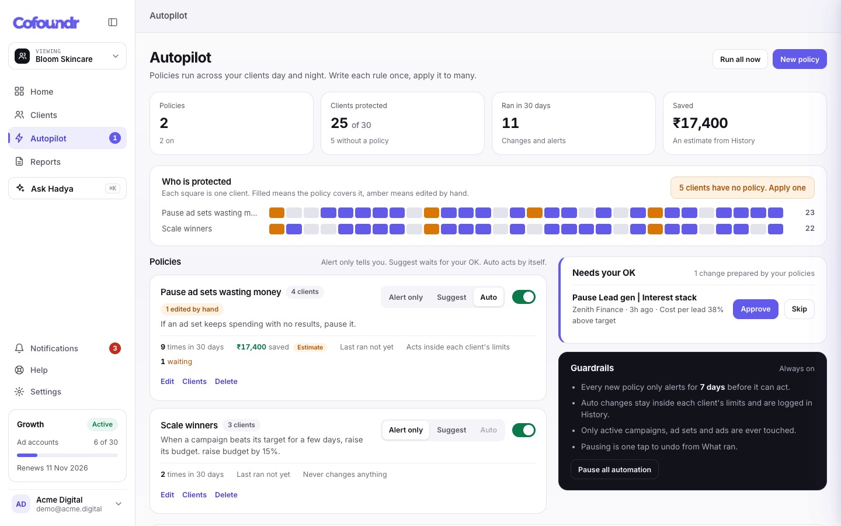Viewport: 841px width, 526px height.
Task: Open Clients link under Scale winners policy
Action: point(194,494)
